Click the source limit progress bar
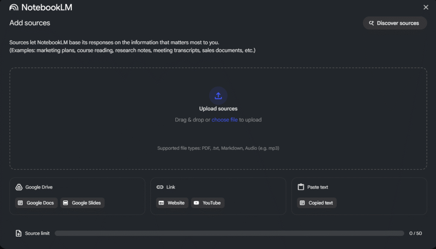 pyautogui.click(x=229, y=233)
